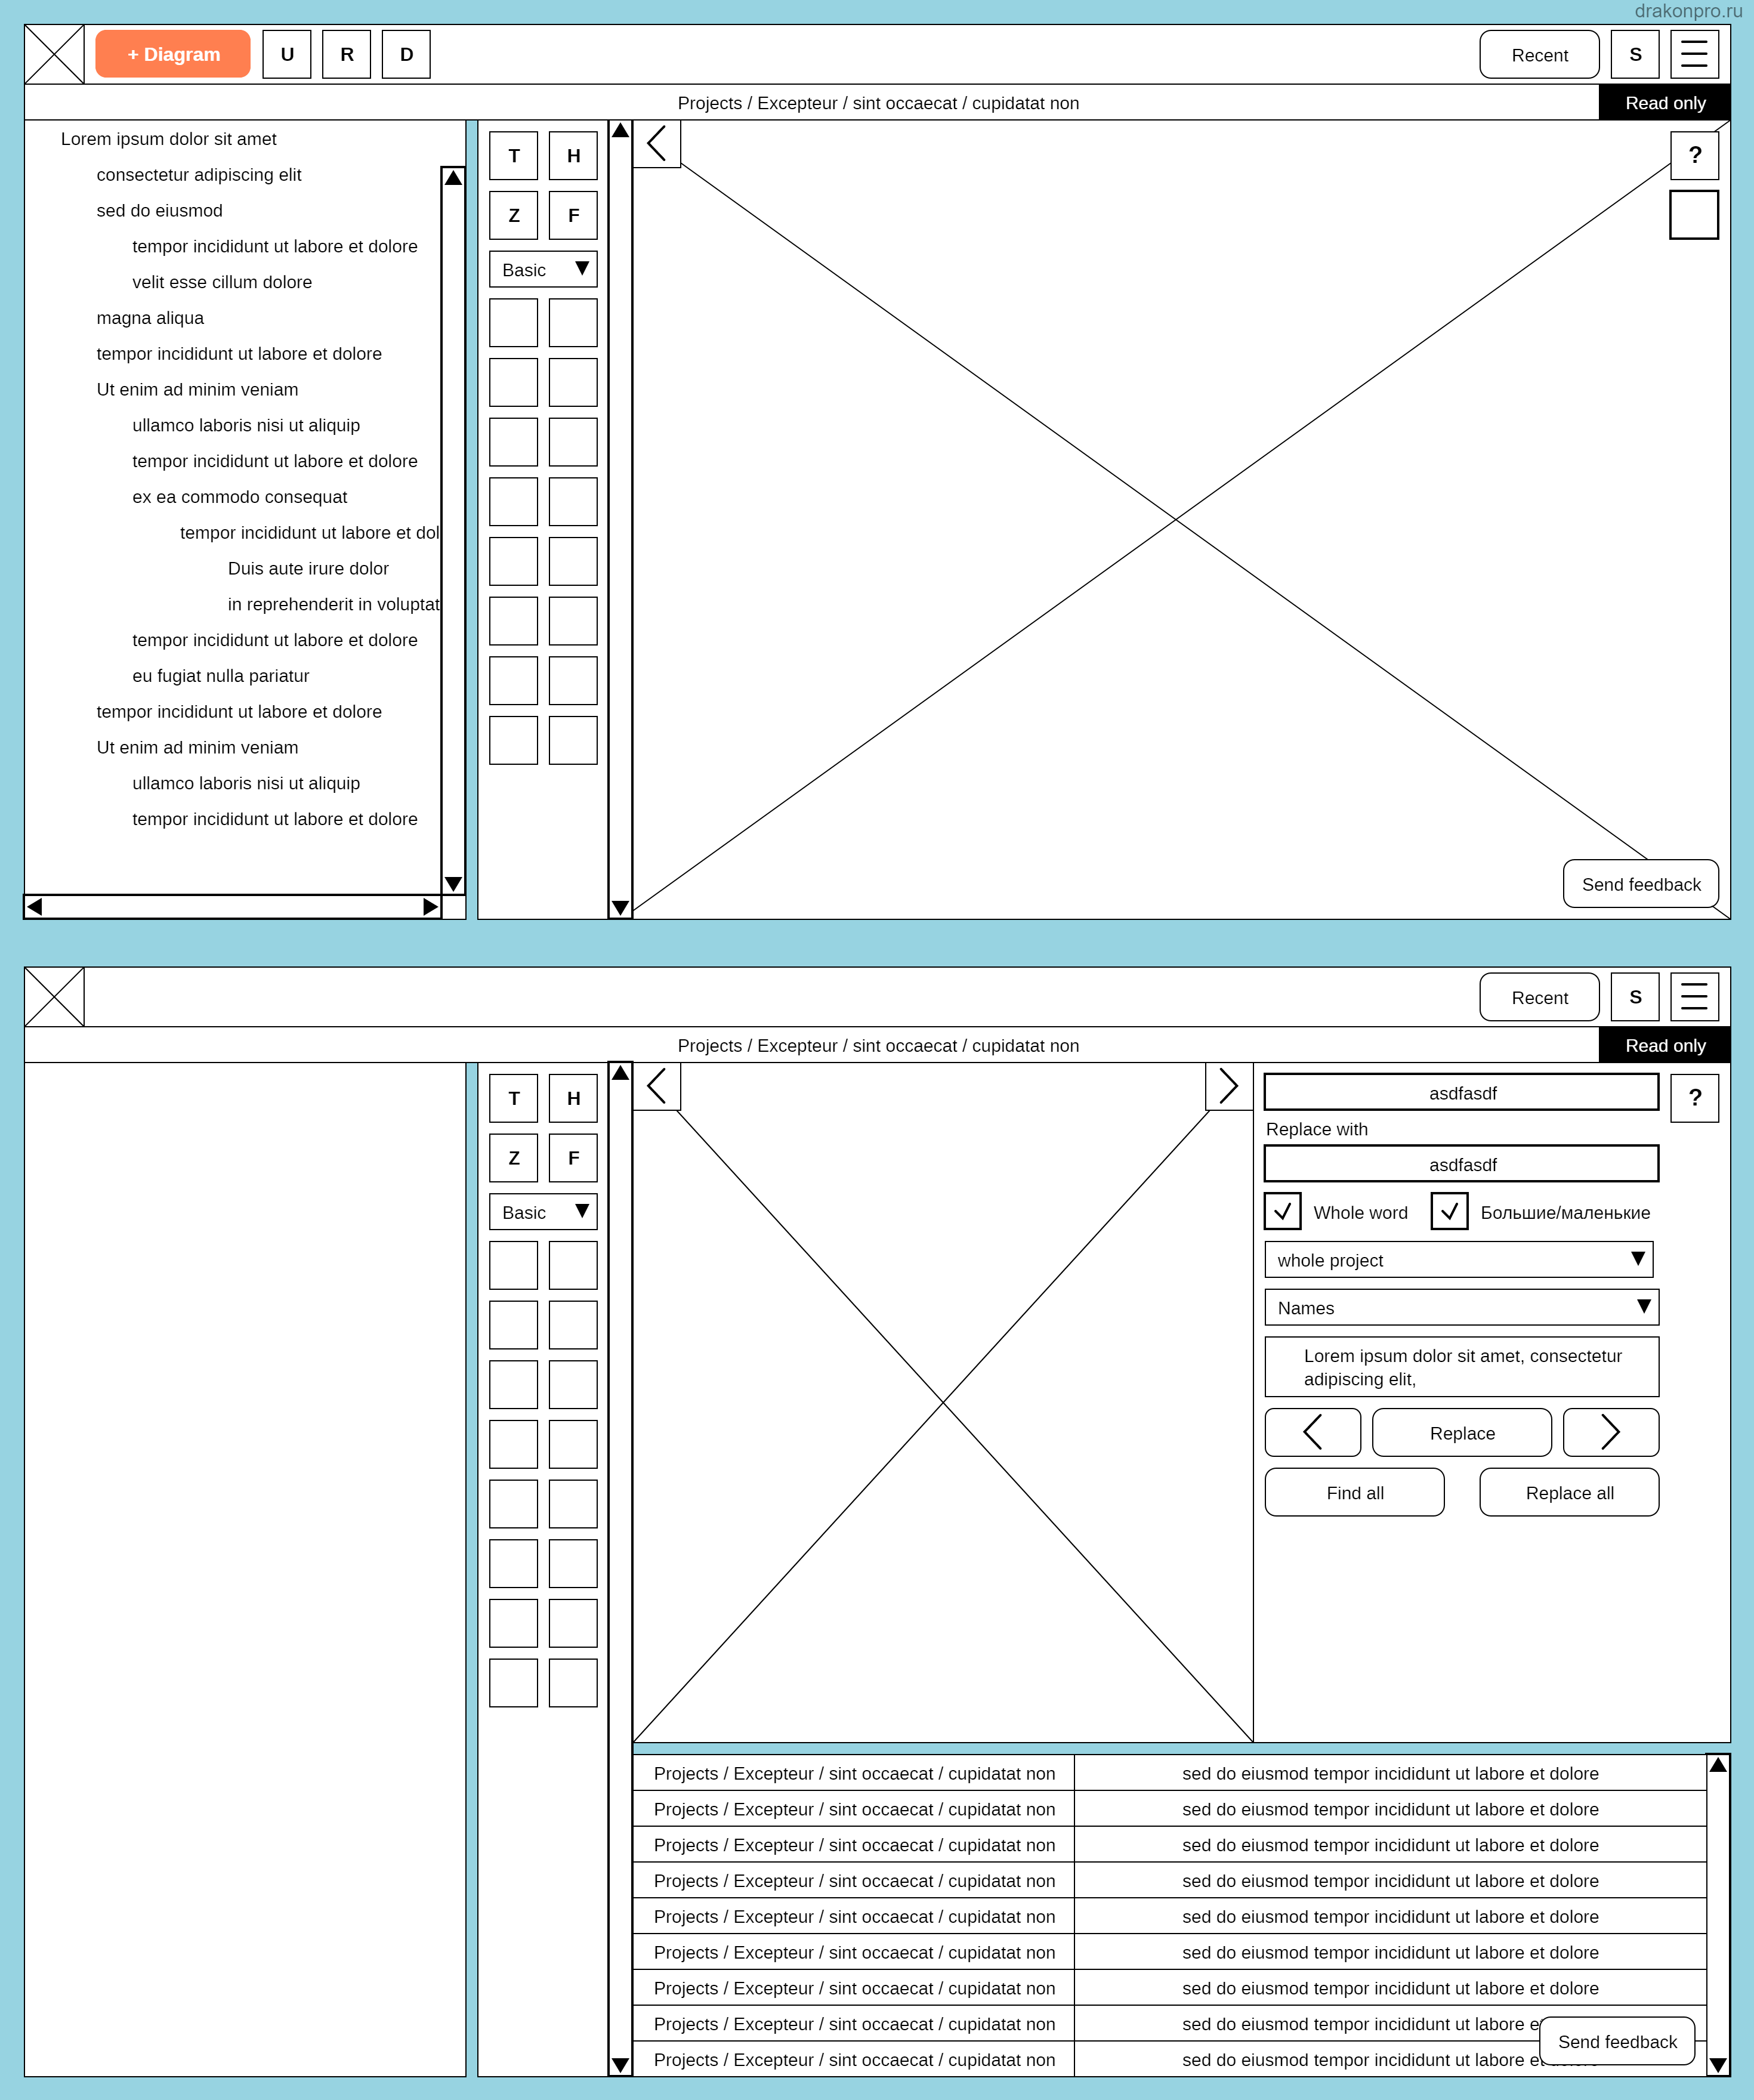Select tree item eu fugiat nulla pariatur
The height and width of the screenshot is (2100, 1754).
click(x=220, y=676)
